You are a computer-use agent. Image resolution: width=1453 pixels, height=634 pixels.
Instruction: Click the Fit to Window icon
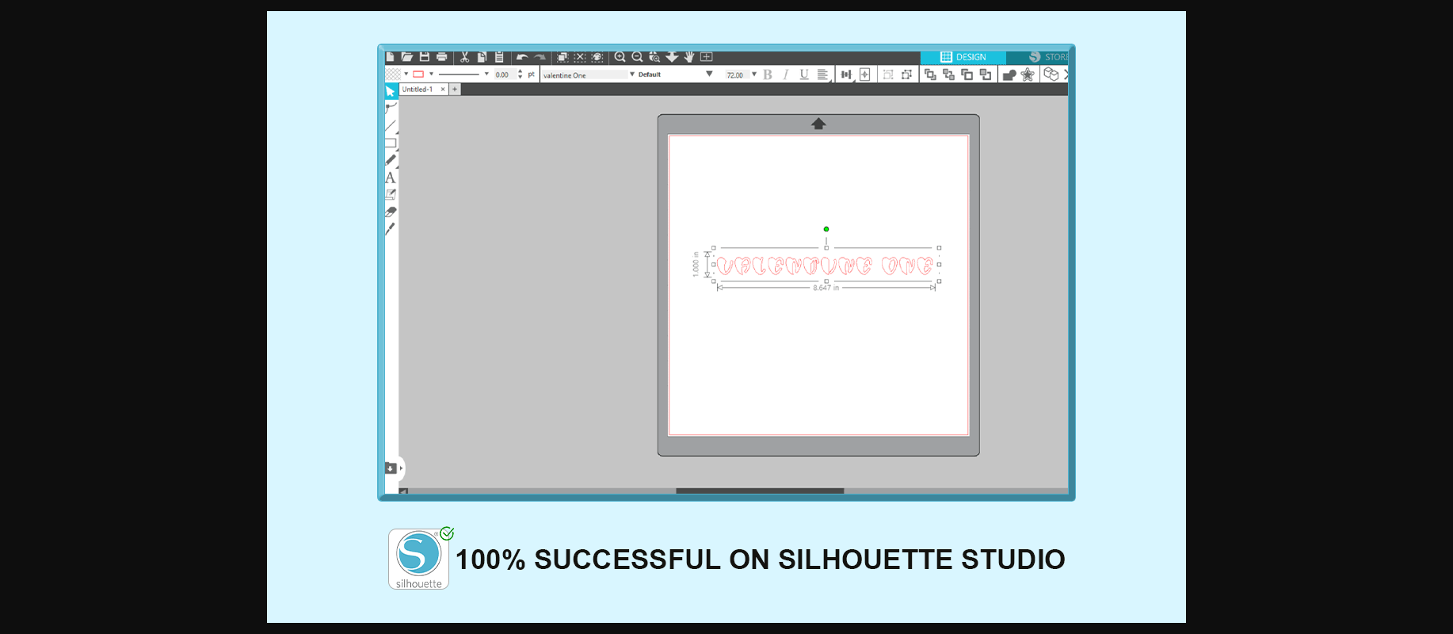pos(707,57)
